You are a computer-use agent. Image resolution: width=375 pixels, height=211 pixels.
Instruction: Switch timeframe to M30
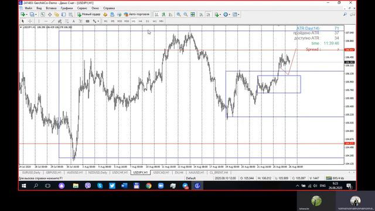(127, 21)
